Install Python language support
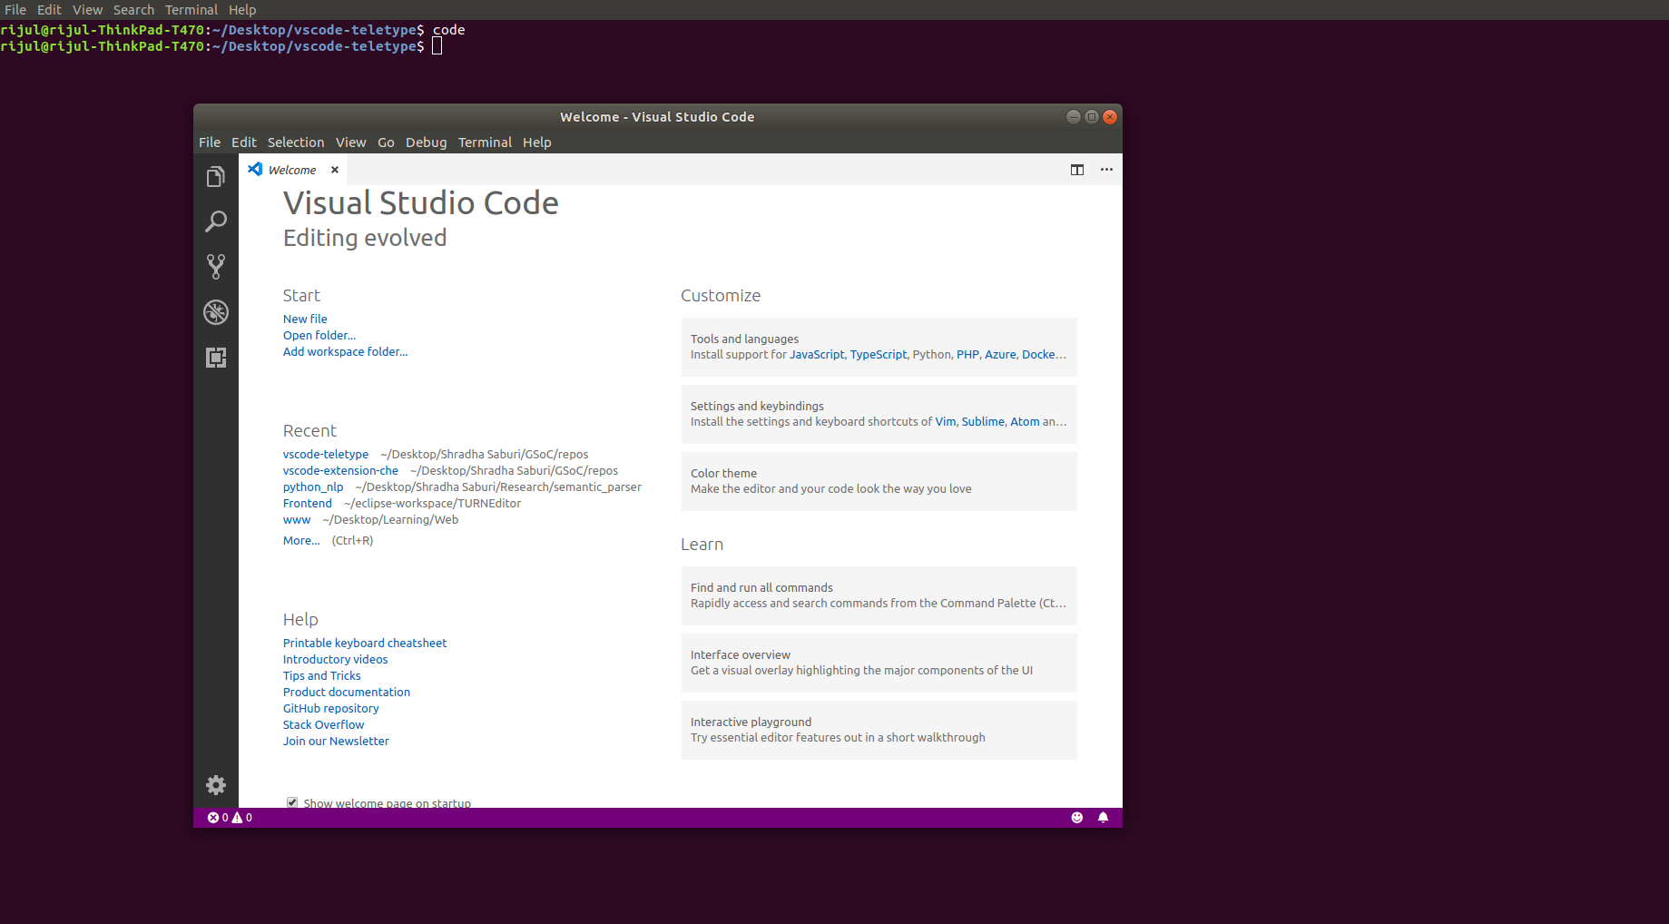 (931, 354)
